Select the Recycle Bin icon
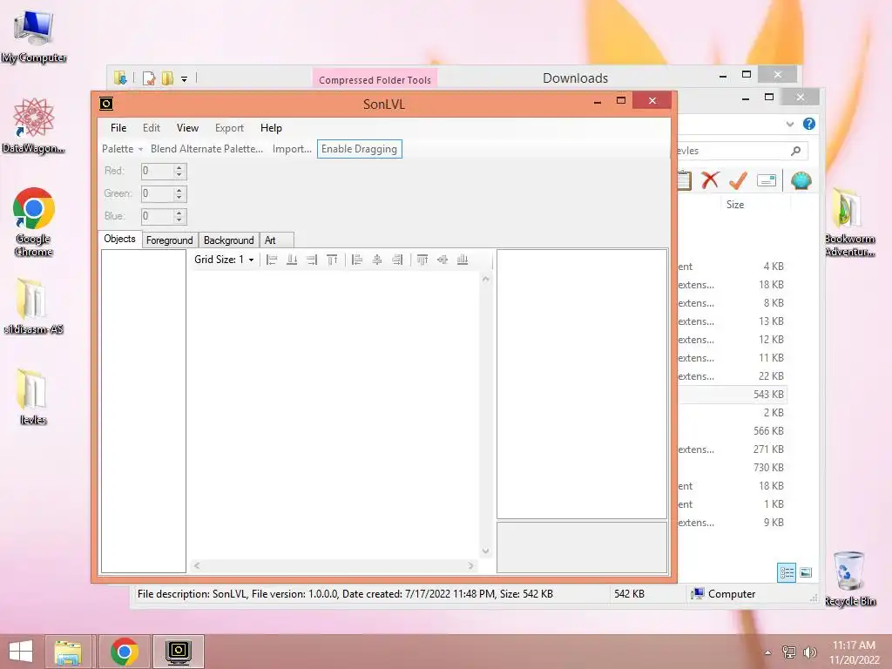The width and height of the screenshot is (892, 669). coord(849,578)
